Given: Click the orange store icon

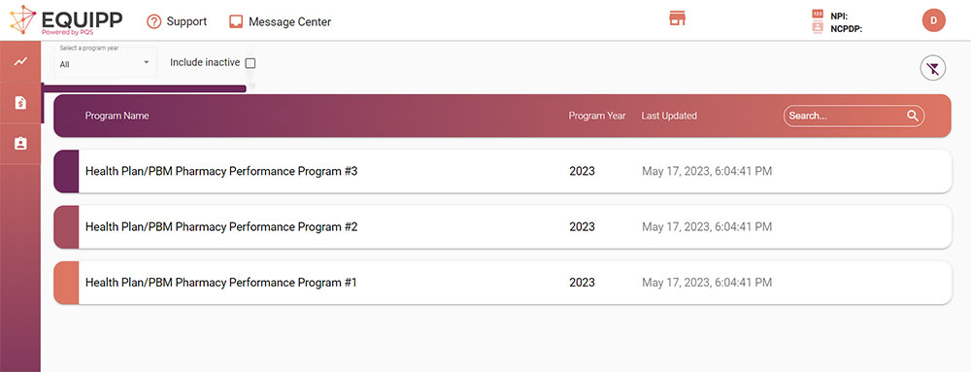Looking at the screenshot, I should [x=678, y=18].
